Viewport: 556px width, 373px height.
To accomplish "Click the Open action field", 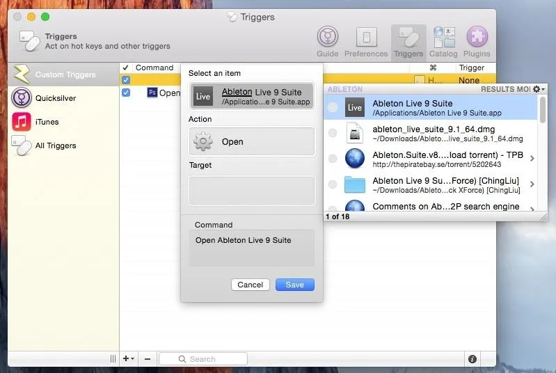I will [252, 141].
